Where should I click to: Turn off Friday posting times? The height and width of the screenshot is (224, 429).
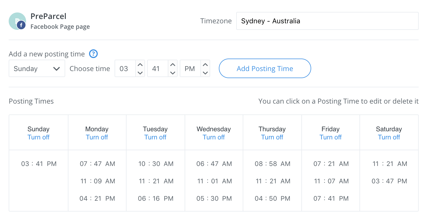(x=330, y=137)
